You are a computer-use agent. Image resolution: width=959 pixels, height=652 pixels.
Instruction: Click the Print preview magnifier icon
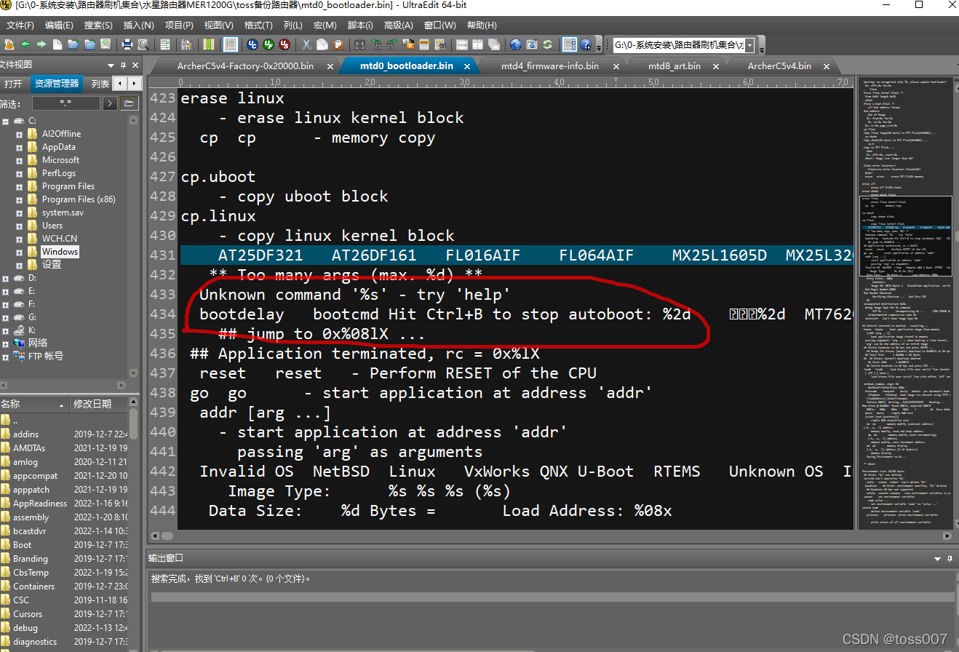143,44
